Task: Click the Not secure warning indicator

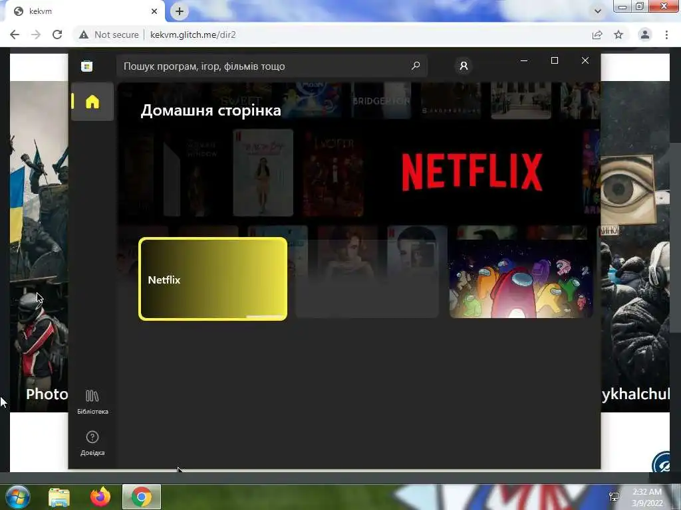Action: (109, 35)
